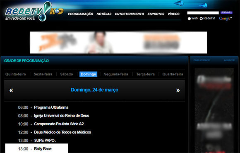Open Campeonato Paulista Série A2 listing

pos(59,124)
